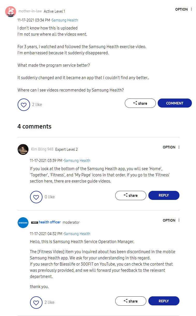Open the OPTION menu on health officer's comment
196x316 pixels.
[x=171, y=220]
